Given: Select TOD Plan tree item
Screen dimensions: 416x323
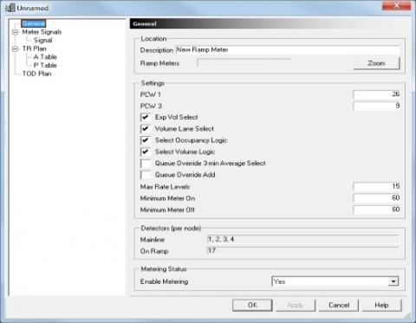Looking at the screenshot, I should click(37, 74).
